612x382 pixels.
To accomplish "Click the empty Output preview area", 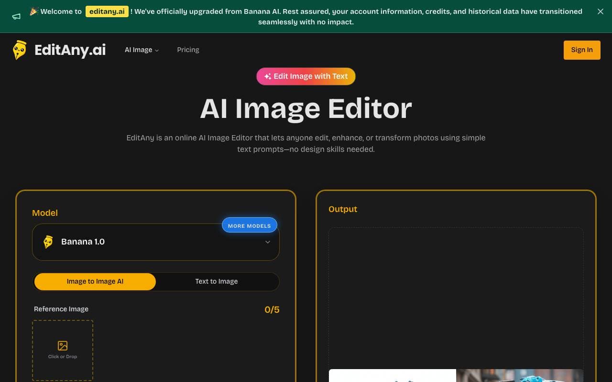I will [x=456, y=298].
